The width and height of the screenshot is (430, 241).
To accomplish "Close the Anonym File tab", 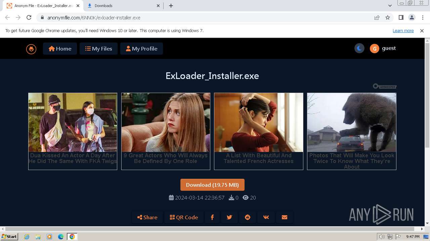I will click(x=78, y=6).
